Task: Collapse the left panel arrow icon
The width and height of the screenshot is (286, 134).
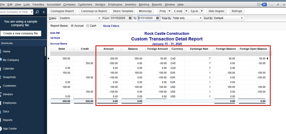Action: click(44, 12)
